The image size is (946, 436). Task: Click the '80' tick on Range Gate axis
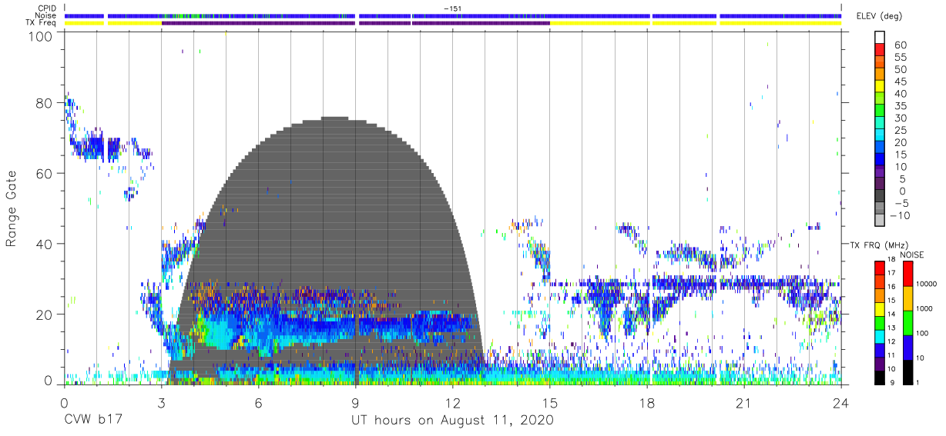pos(45,103)
